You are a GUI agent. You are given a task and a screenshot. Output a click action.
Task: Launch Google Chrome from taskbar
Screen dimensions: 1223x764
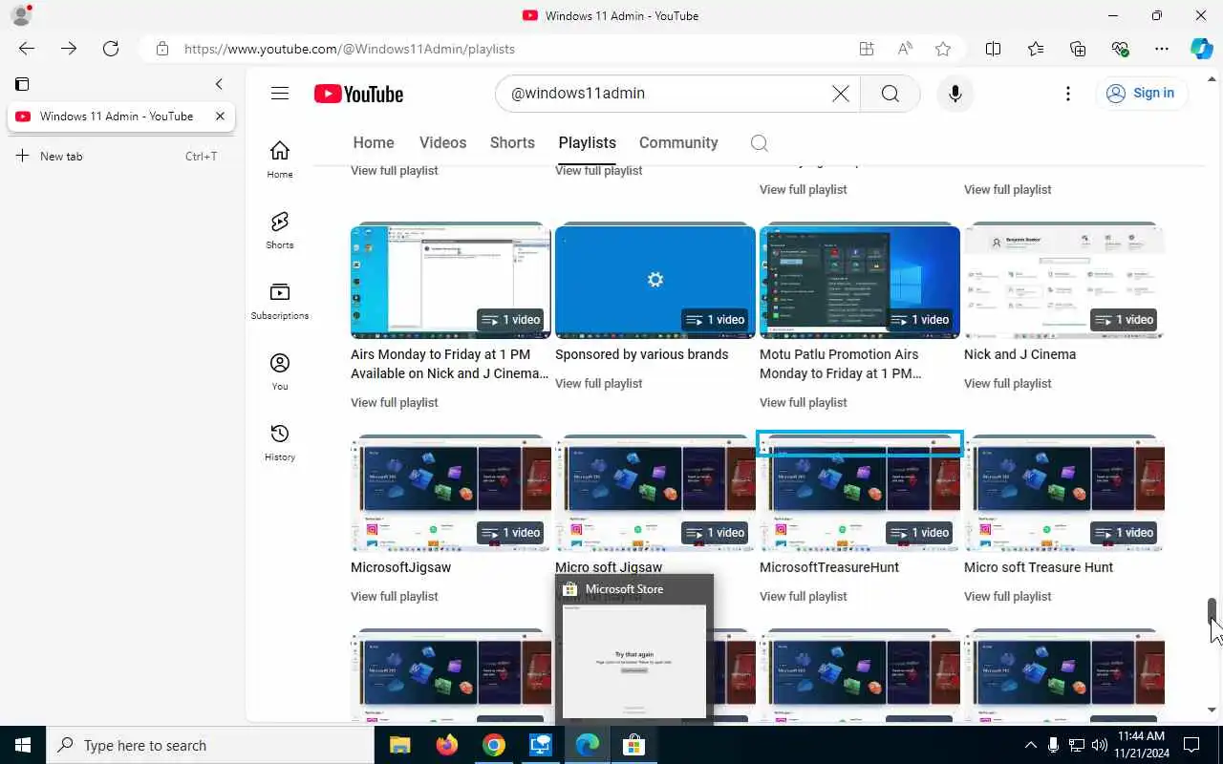[x=493, y=745]
